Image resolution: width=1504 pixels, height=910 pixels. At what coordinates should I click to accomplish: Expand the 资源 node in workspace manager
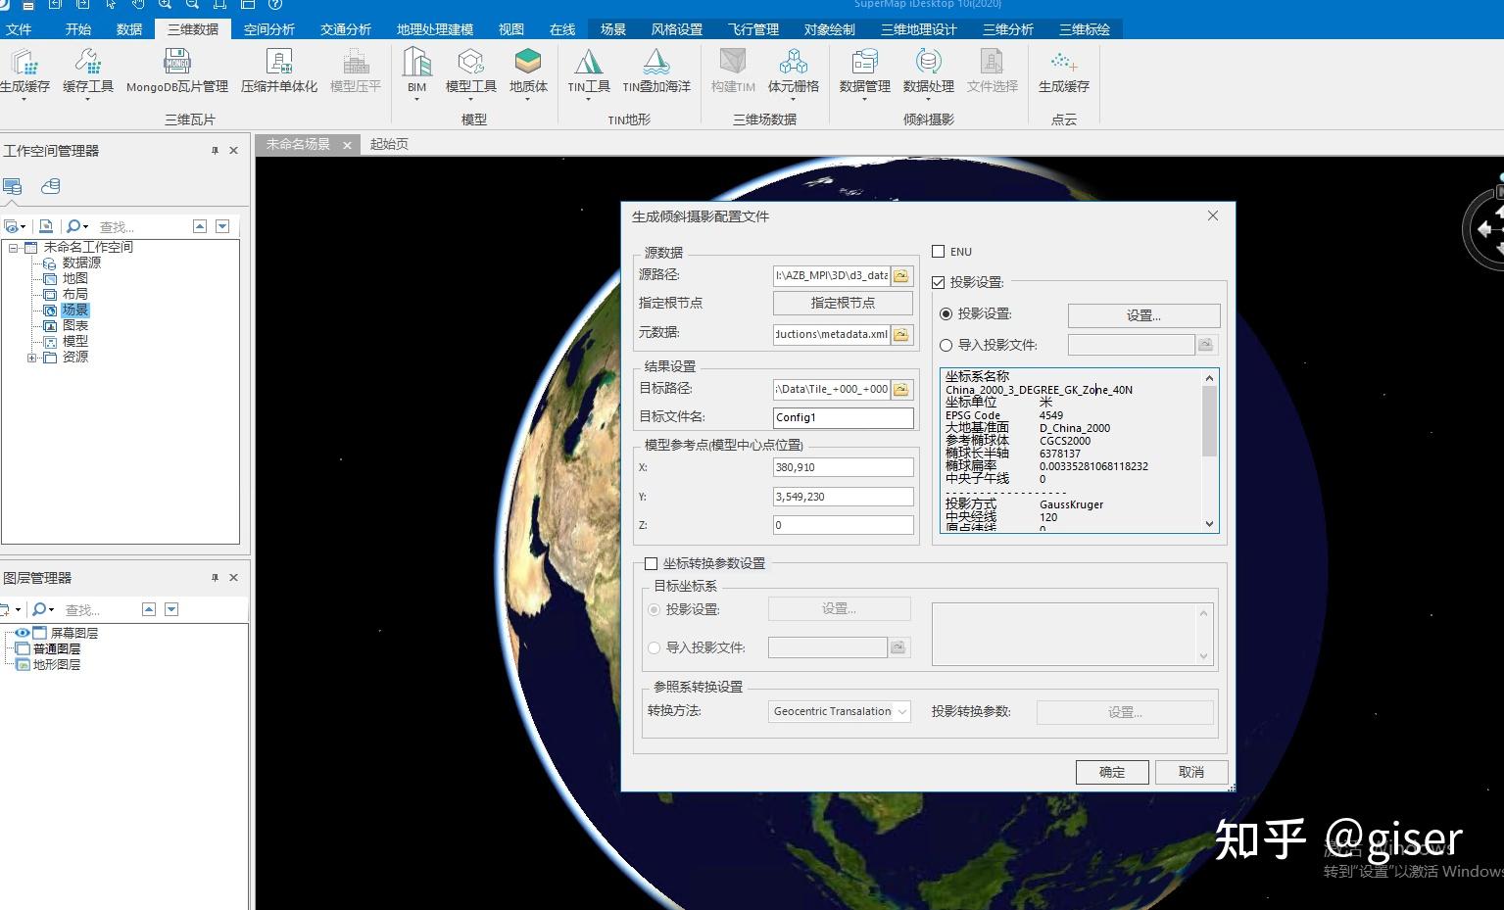[x=32, y=357]
